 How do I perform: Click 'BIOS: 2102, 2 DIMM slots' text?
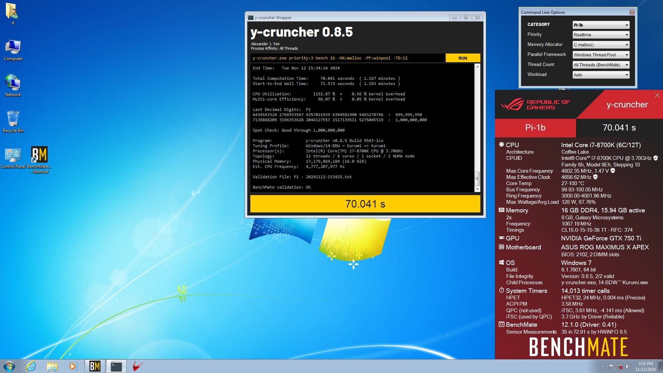pyautogui.click(x=590, y=255)
